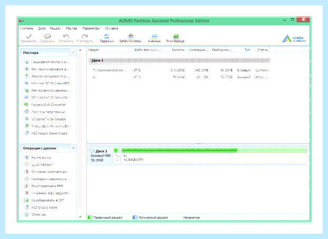Sort by the file system column header
This screenshot has height=239, width=328.
point(148,50)
